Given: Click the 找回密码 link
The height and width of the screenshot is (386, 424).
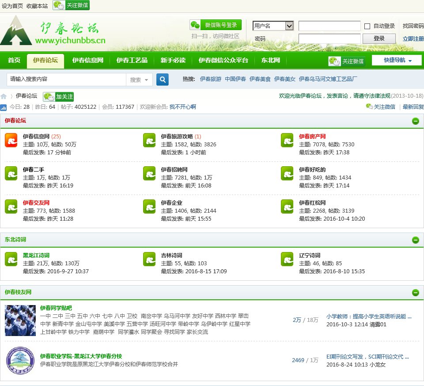Looking at the screenshot, I should 413,26.
